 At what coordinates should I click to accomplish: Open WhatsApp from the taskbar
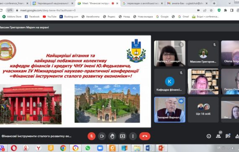click(x=88, y=148)
